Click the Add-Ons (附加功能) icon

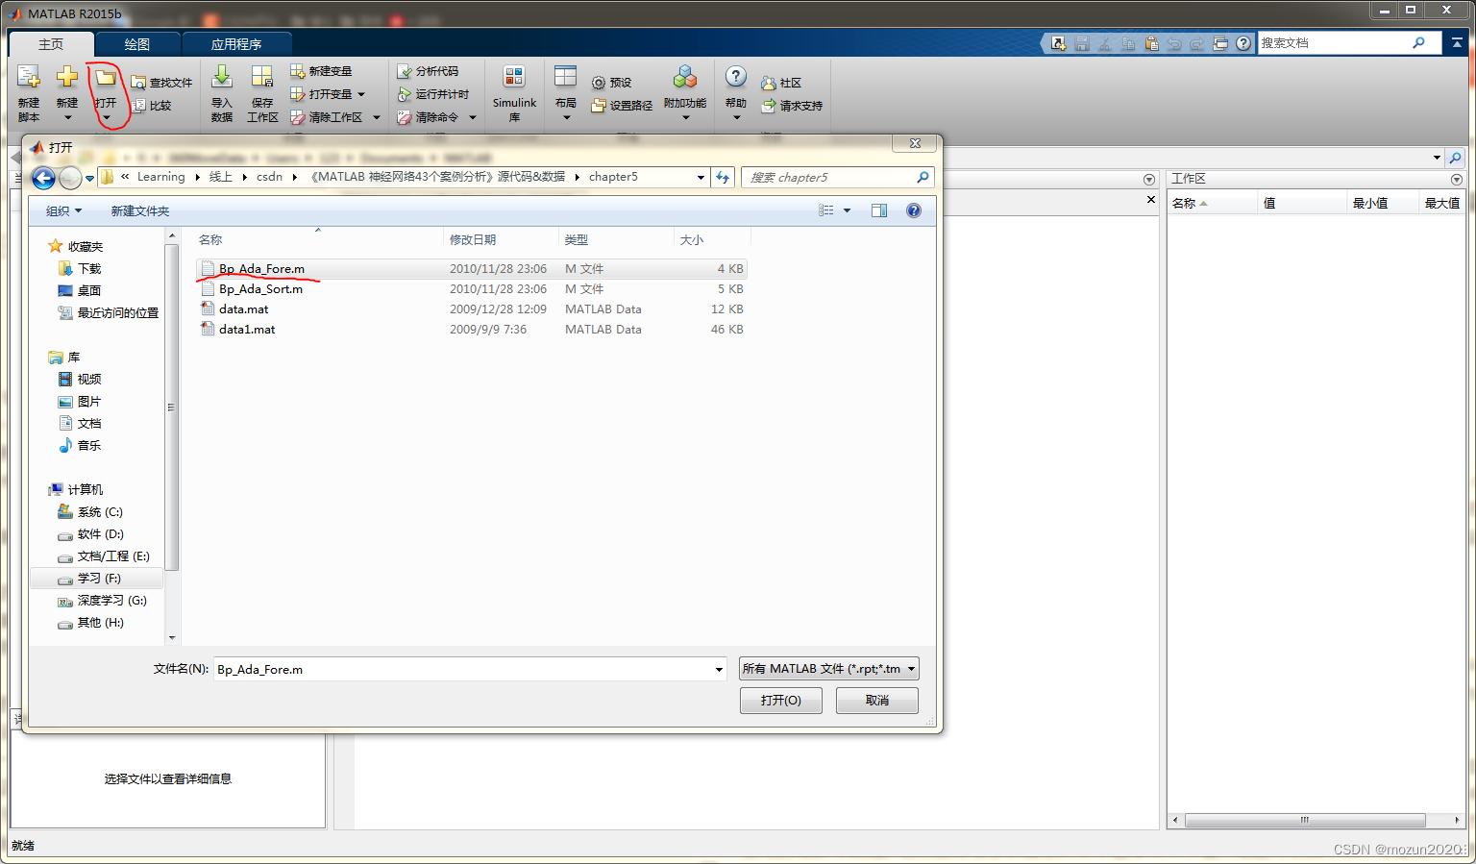(x=685, y=79)
